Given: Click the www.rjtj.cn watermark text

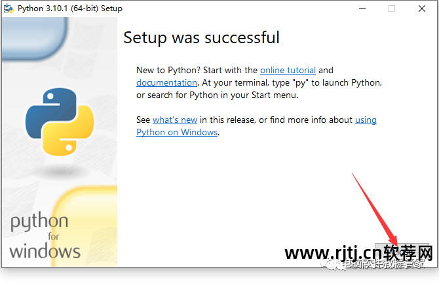Looking at the screenshot, I should [333, 253].
